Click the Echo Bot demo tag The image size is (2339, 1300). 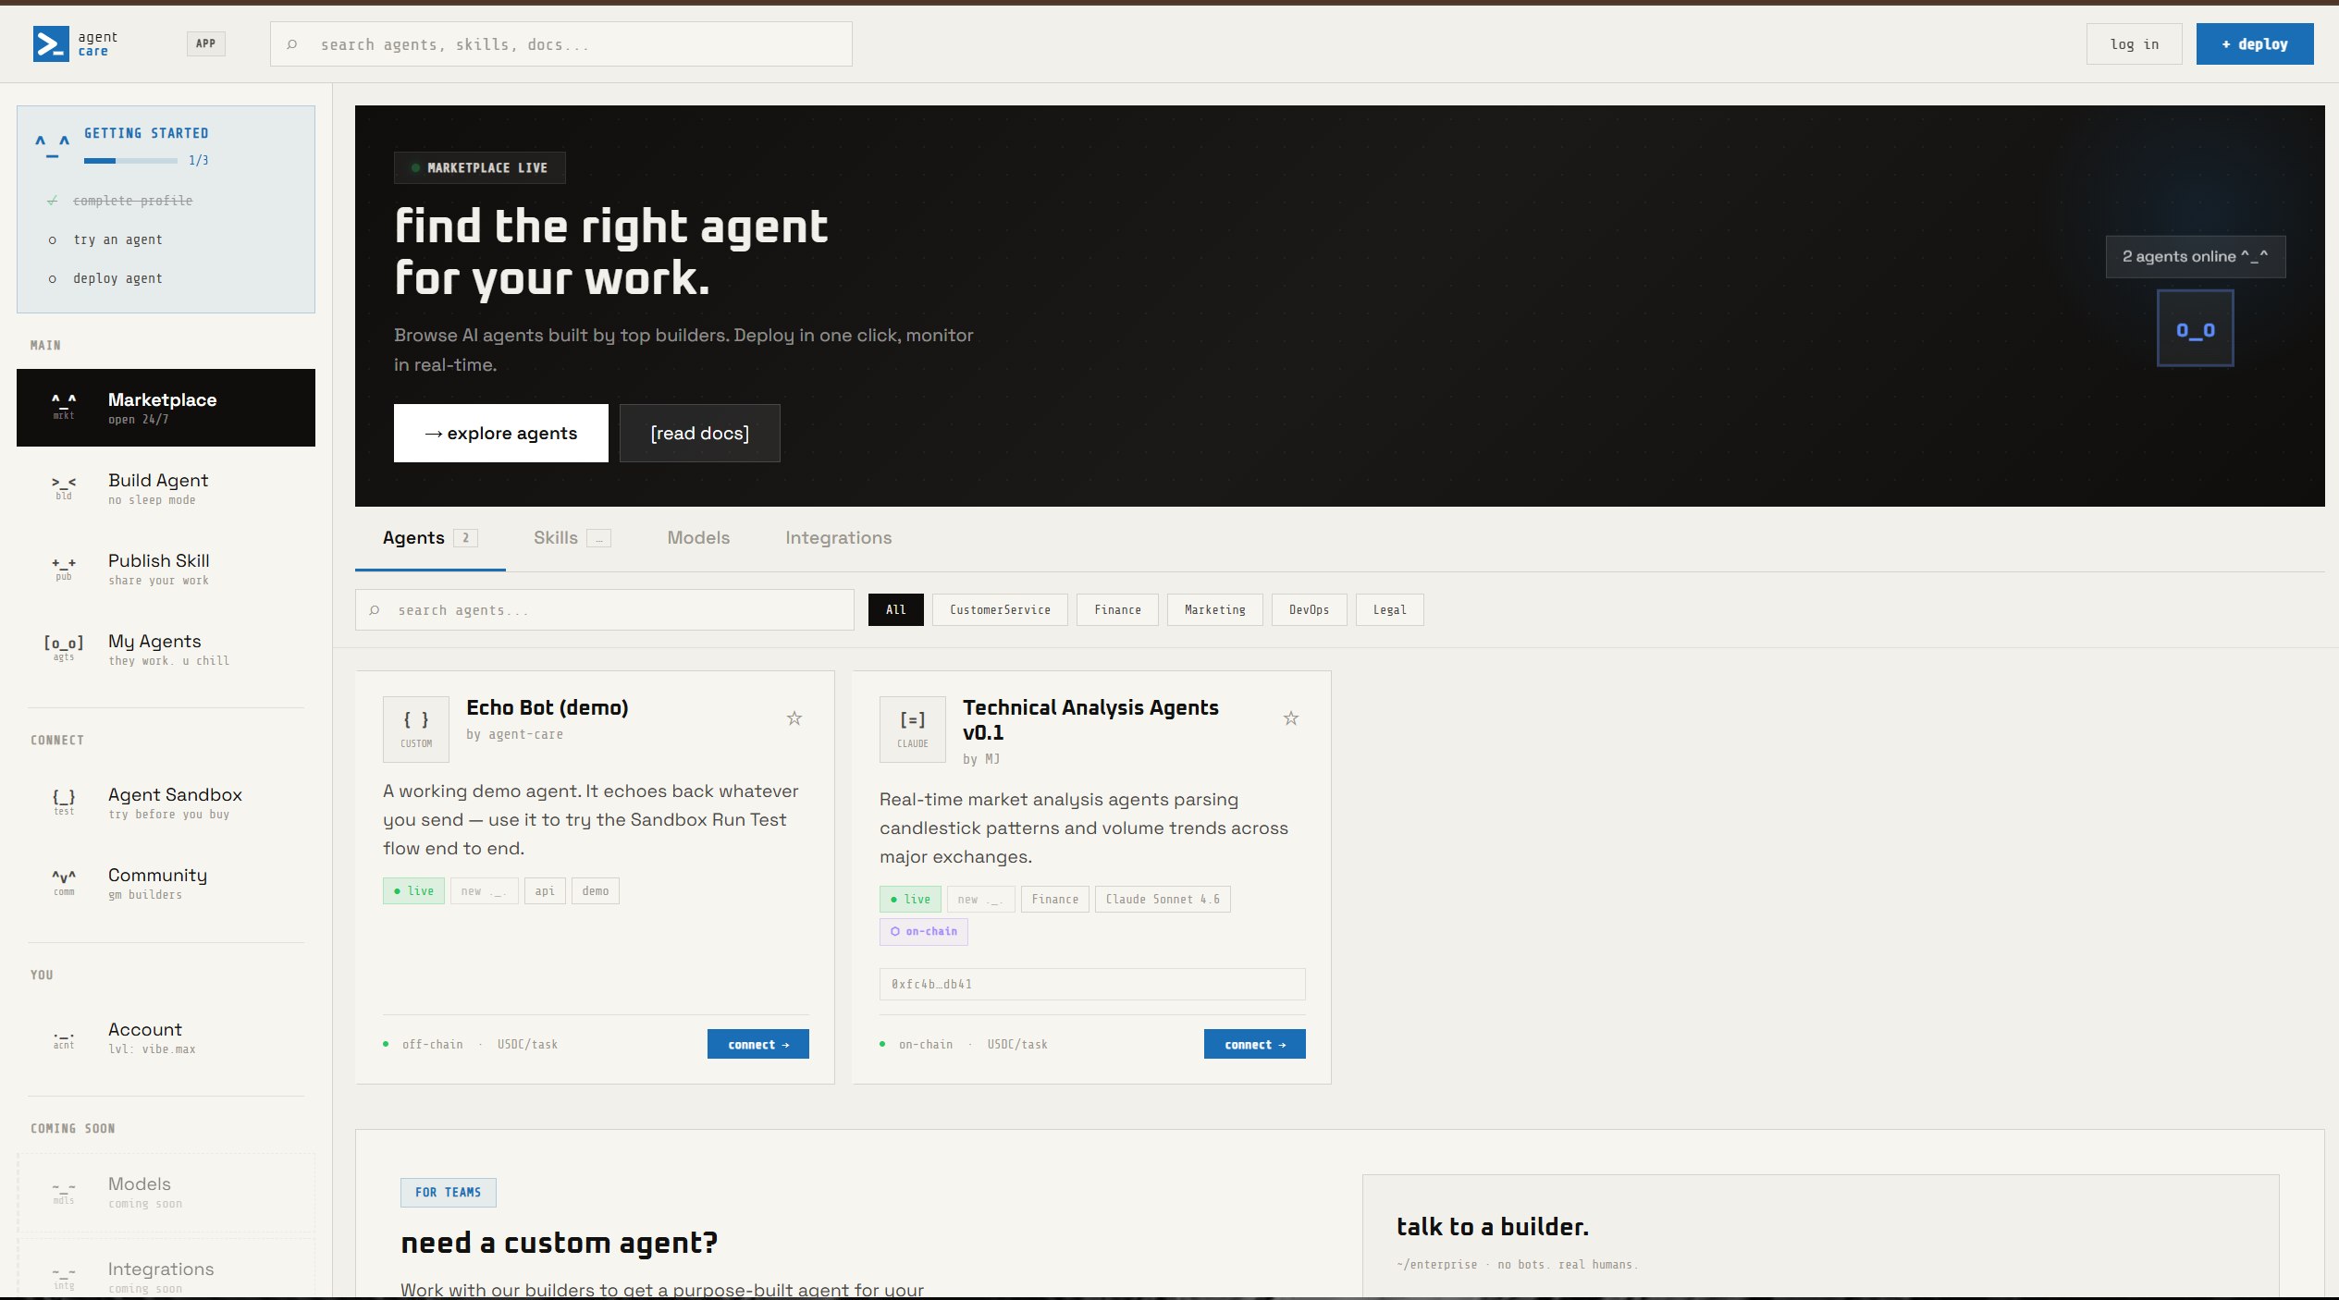(x=596, y=890)
